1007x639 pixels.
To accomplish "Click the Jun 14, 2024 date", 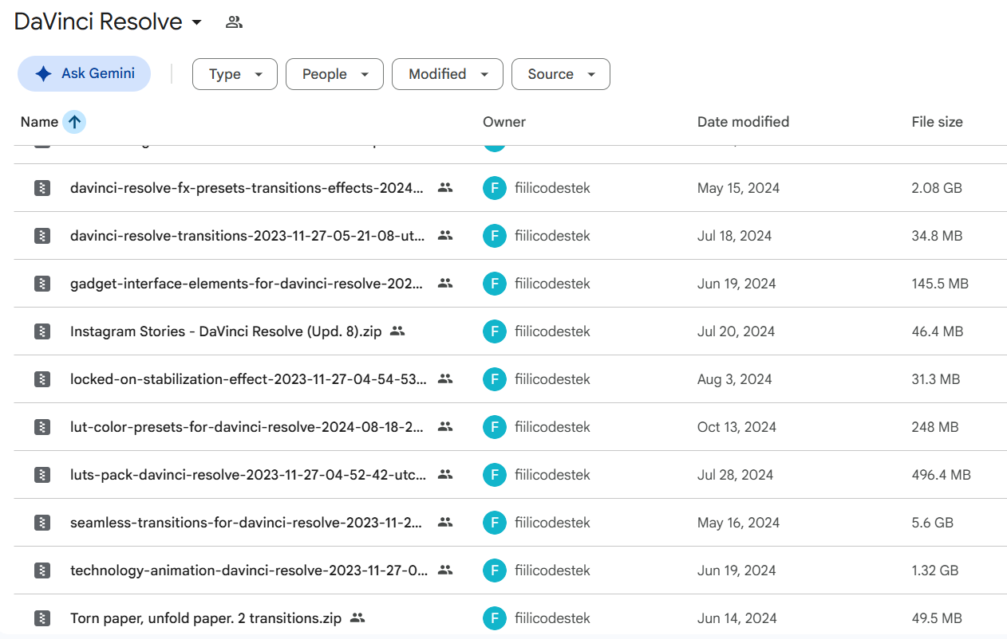I will click(736, 618).
